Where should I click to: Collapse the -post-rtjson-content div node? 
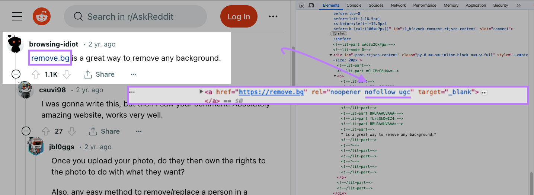point(331,55)
